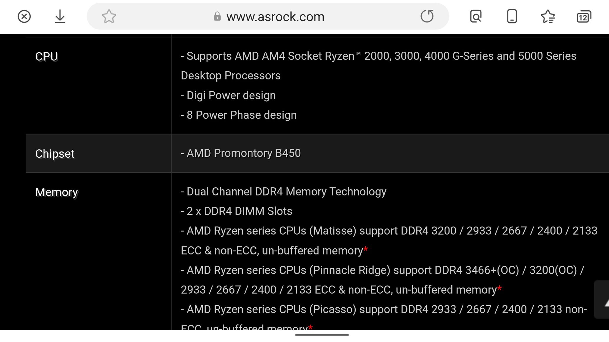Open the page search magnifier icon
The height and width of the screenshot is (342, 609).
click(476, 16)
